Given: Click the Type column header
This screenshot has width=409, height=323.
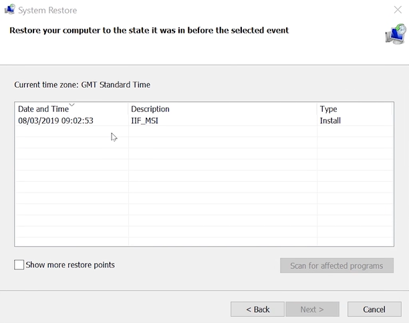Looking at the screenshot, I should (328, 109).
